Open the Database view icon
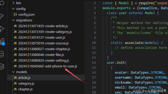 [2, 54]
